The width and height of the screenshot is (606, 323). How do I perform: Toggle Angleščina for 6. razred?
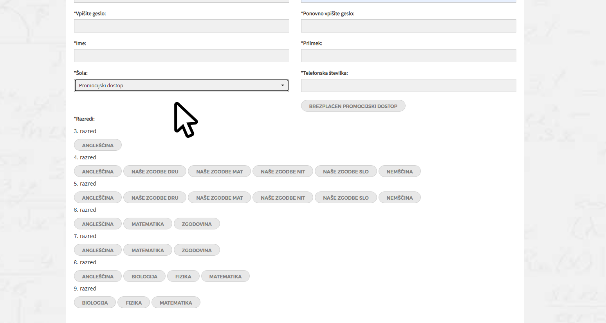point(98,224)
